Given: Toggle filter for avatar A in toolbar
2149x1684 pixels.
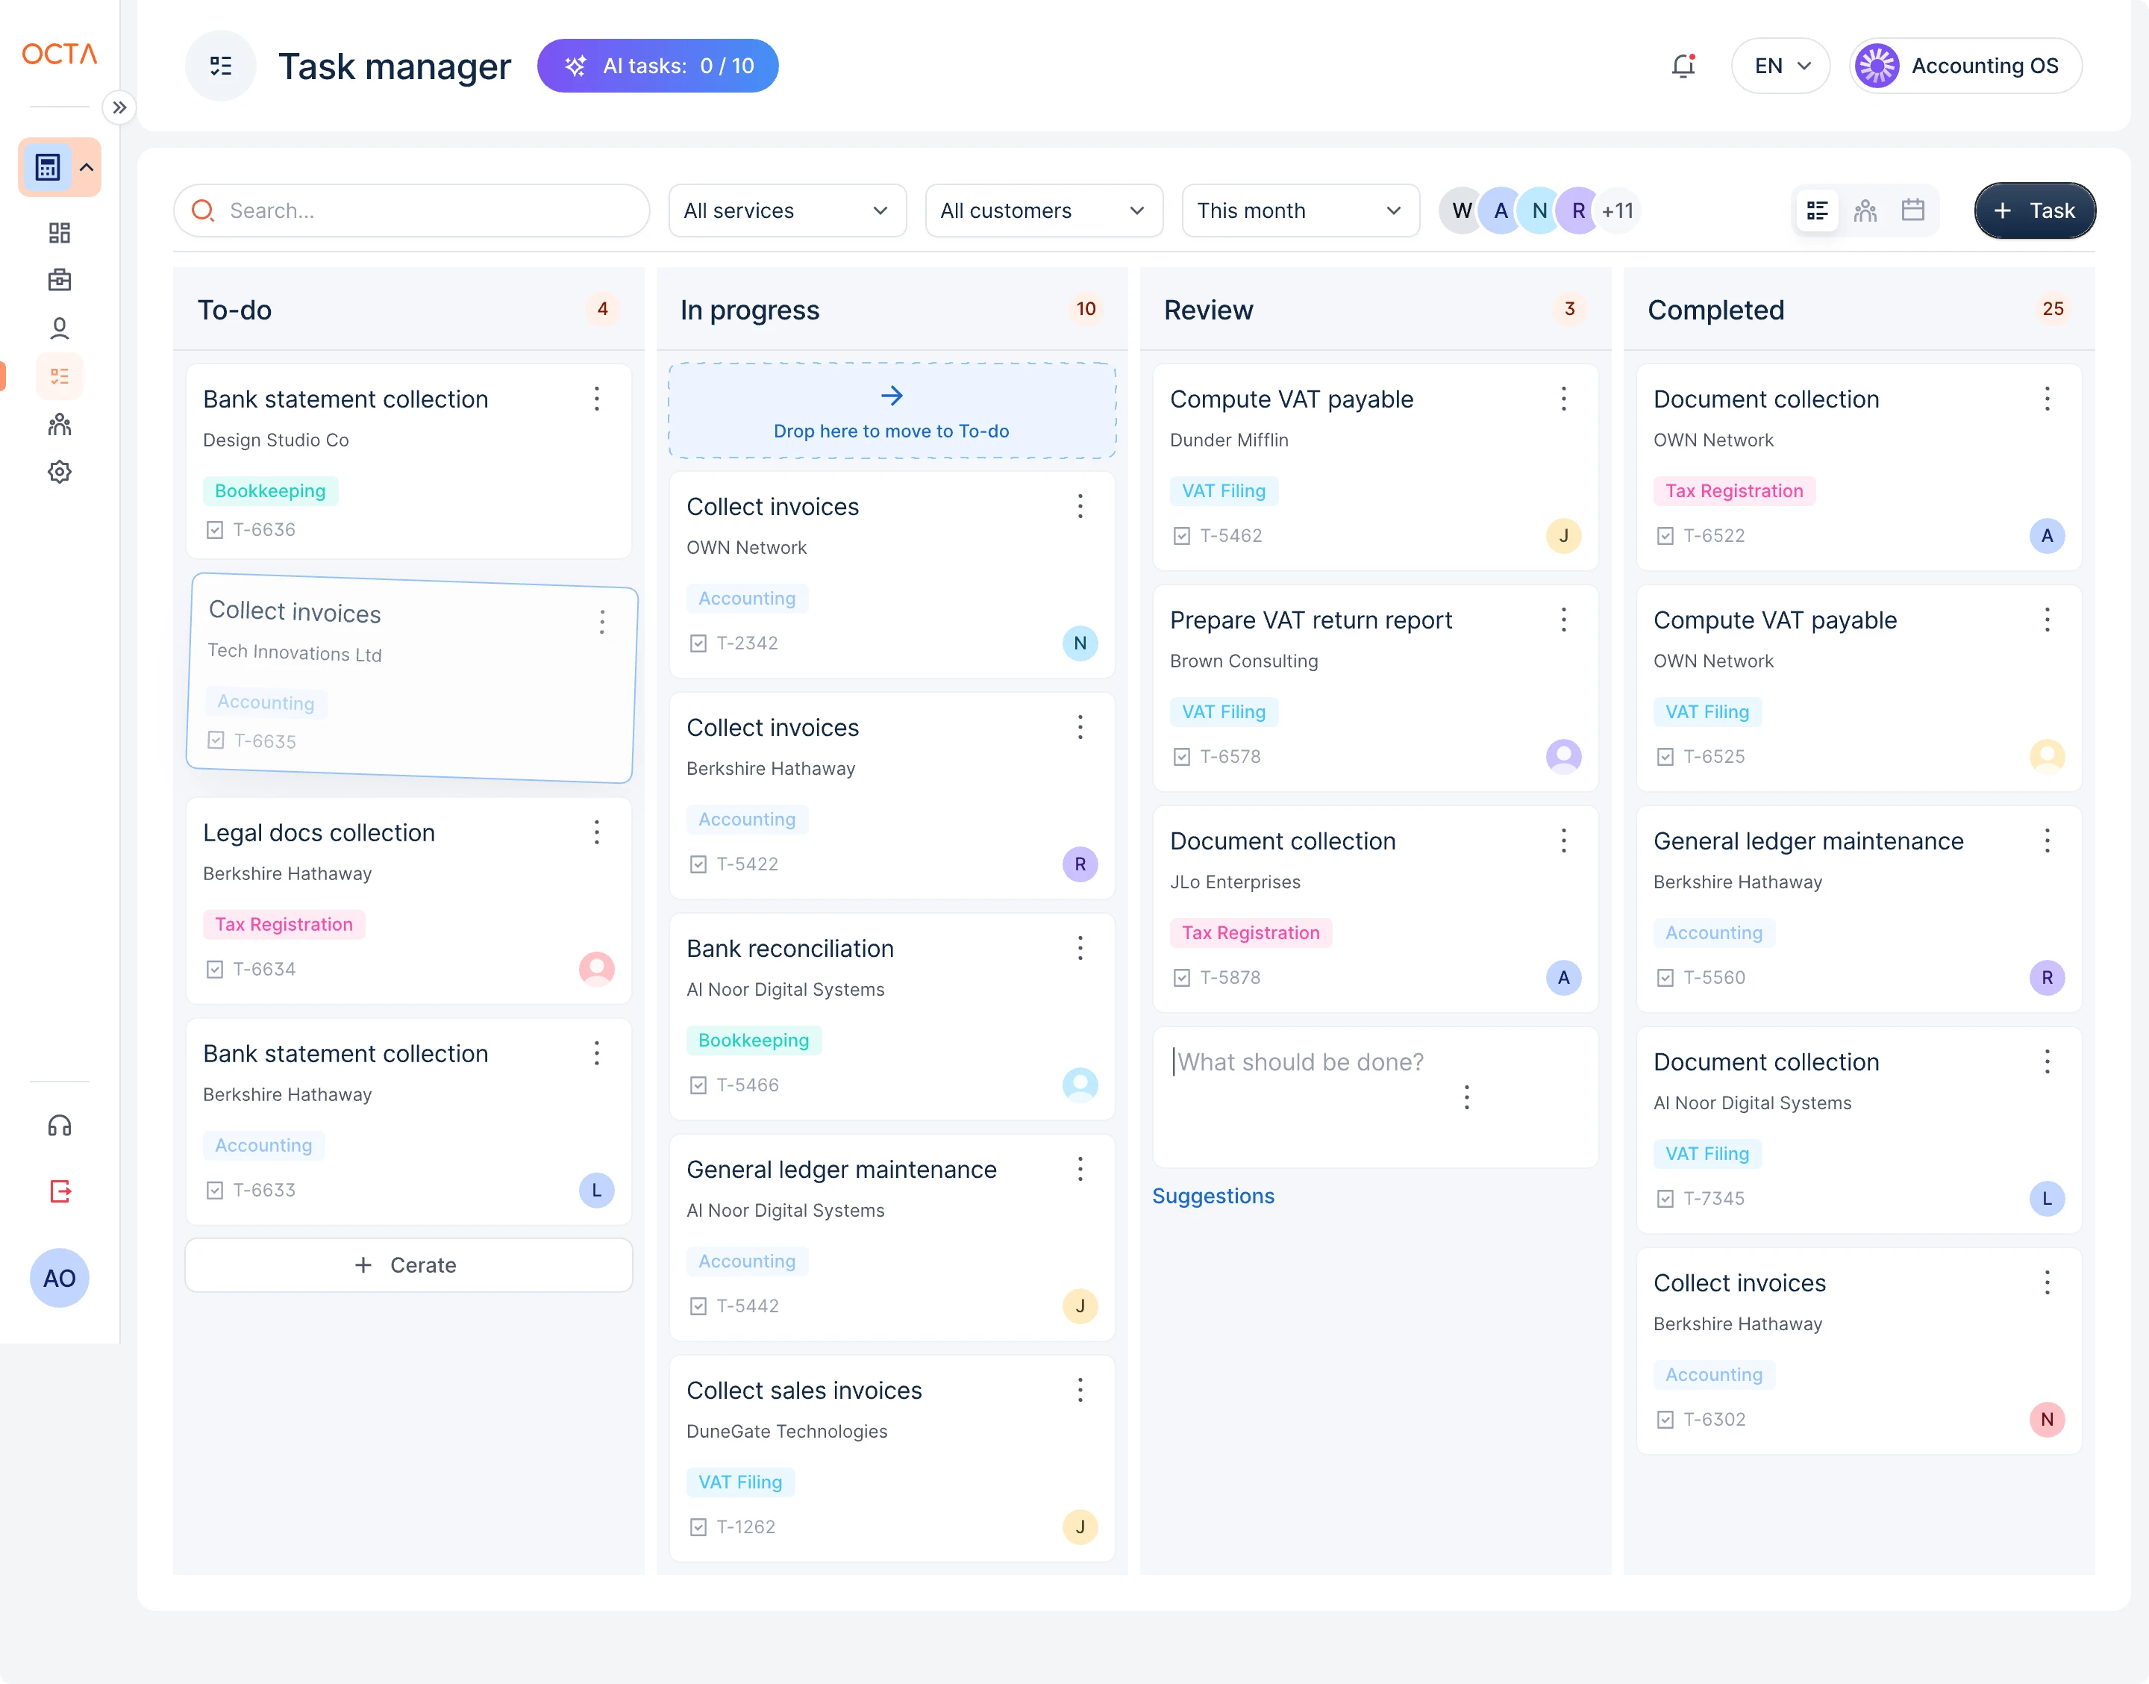Looking at the screenshot, I should click(1501, 210).
